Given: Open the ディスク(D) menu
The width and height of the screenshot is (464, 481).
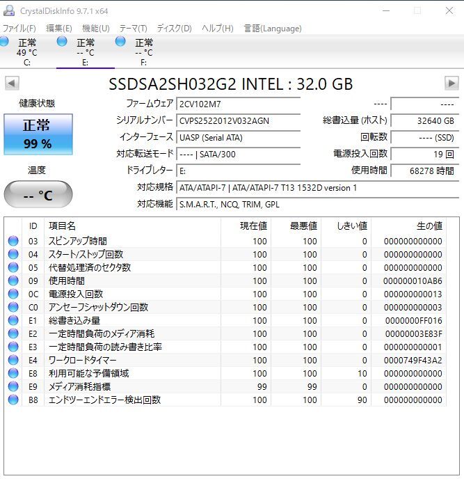Looking at the screenshot, I should click(x=174, y=29).
